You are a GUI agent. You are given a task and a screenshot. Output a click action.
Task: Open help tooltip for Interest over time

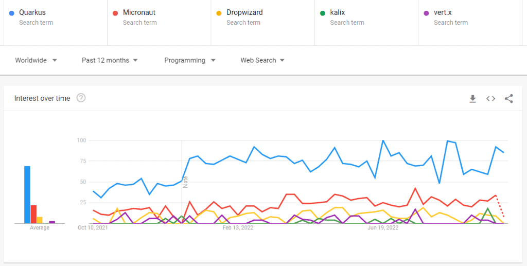pyautogui.click(x=81, y=98)
